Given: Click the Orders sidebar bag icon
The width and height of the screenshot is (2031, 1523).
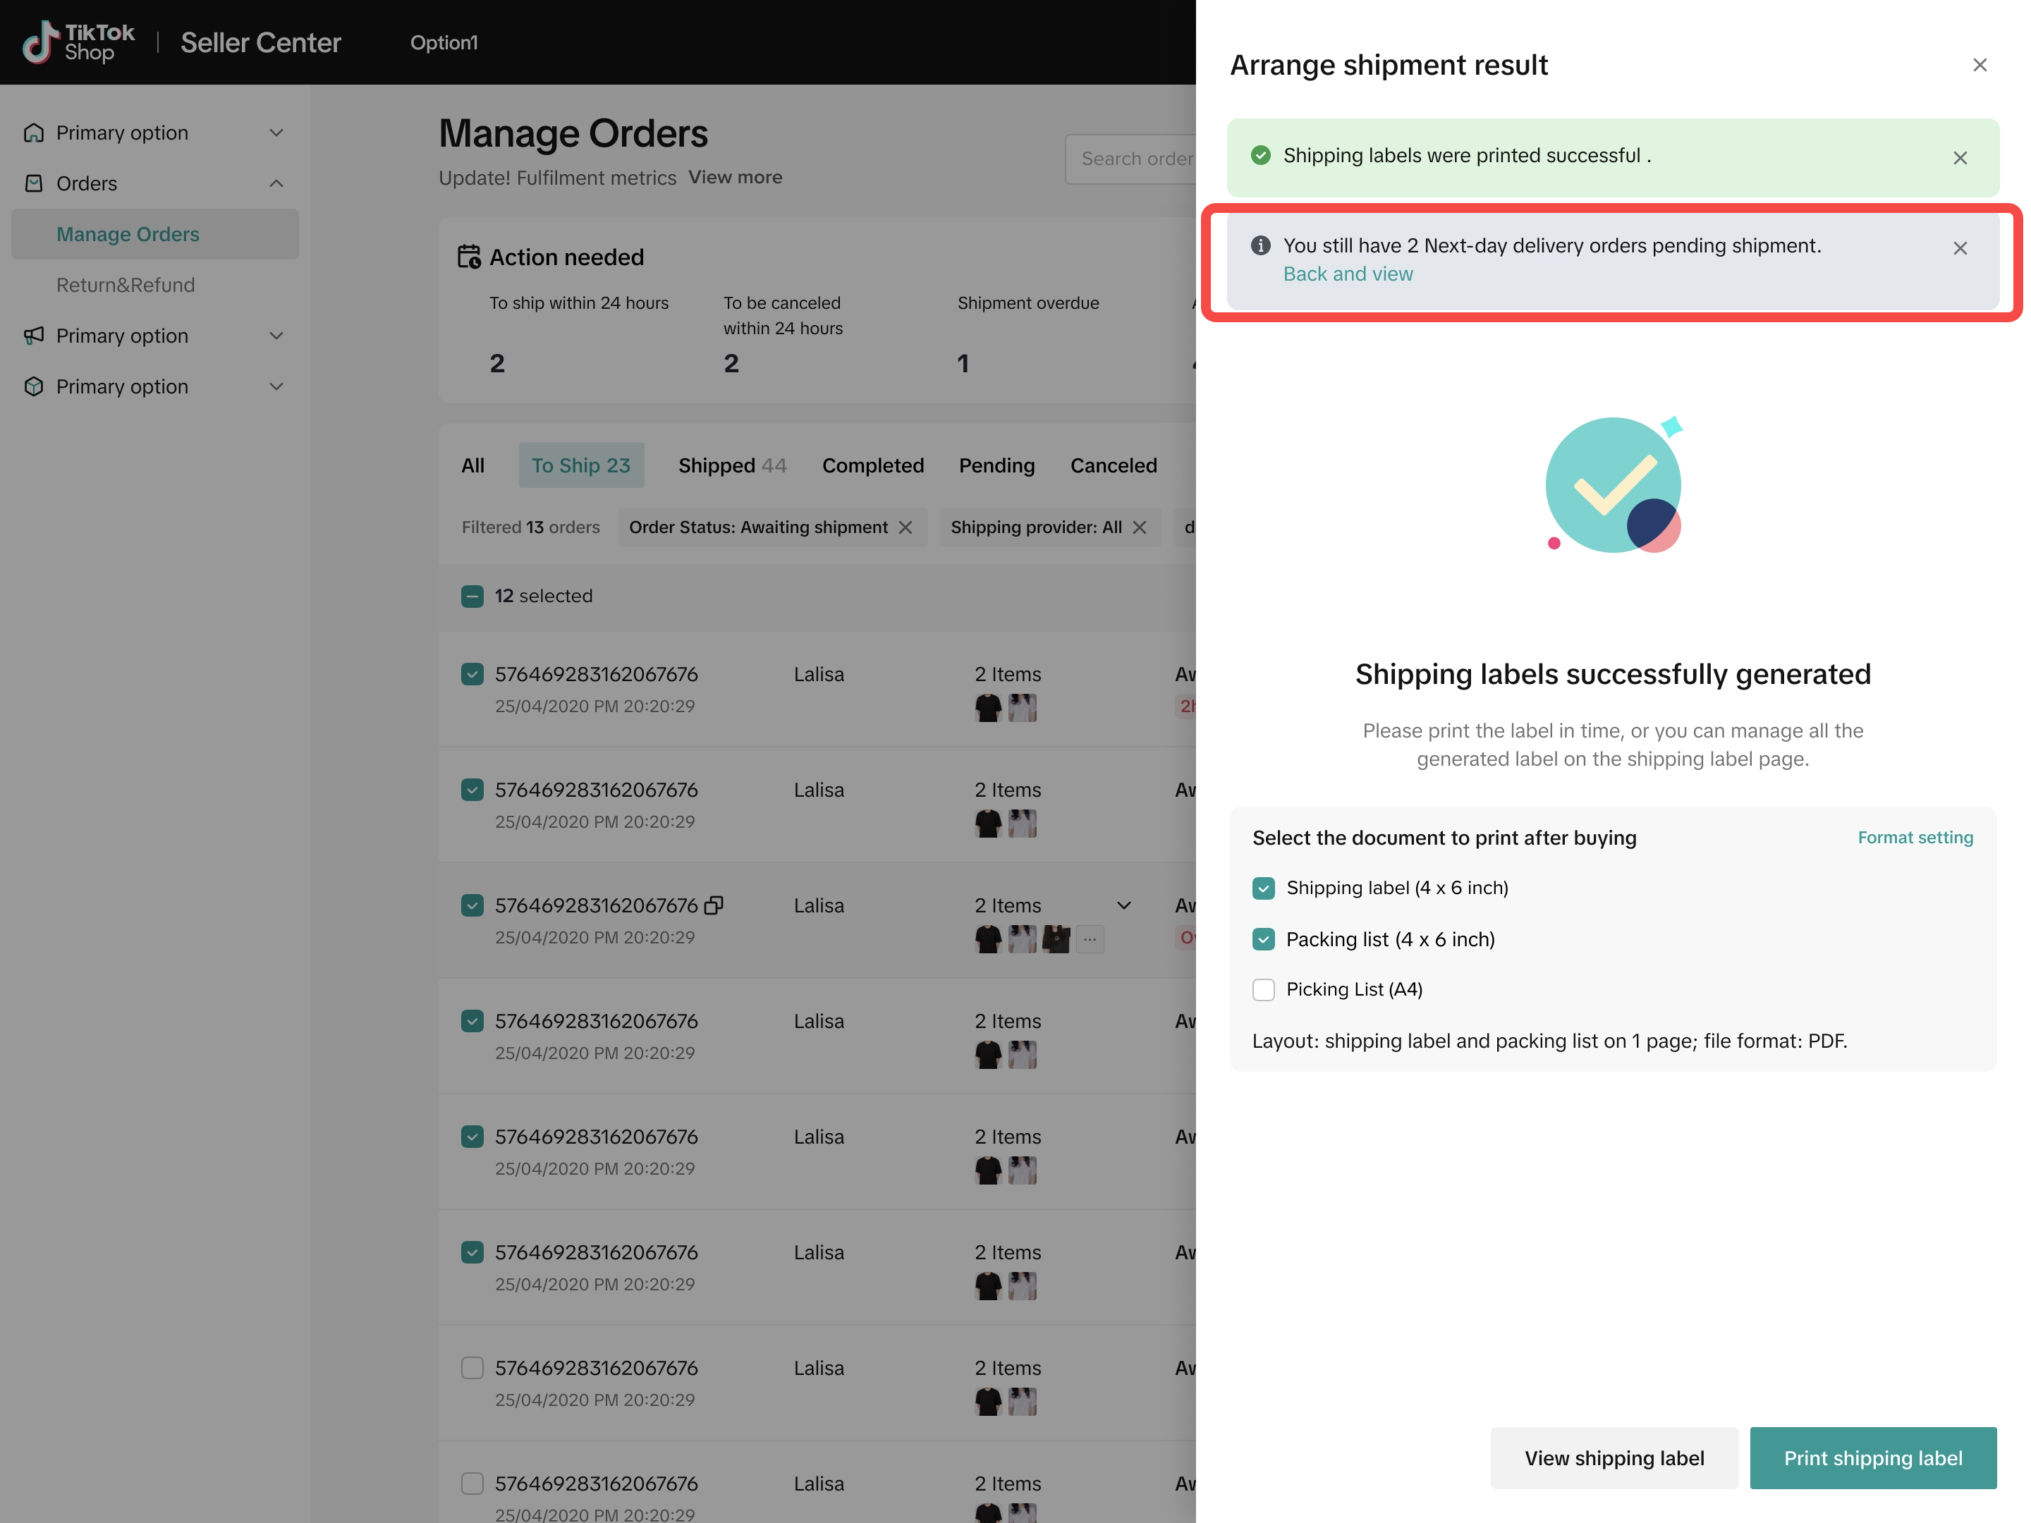Looking at the screenshot, I should (34, 183).
